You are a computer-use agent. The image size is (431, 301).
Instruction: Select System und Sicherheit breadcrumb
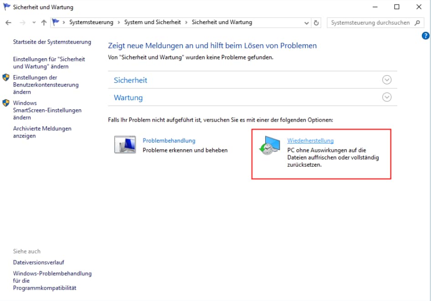[x=152, y=22]
